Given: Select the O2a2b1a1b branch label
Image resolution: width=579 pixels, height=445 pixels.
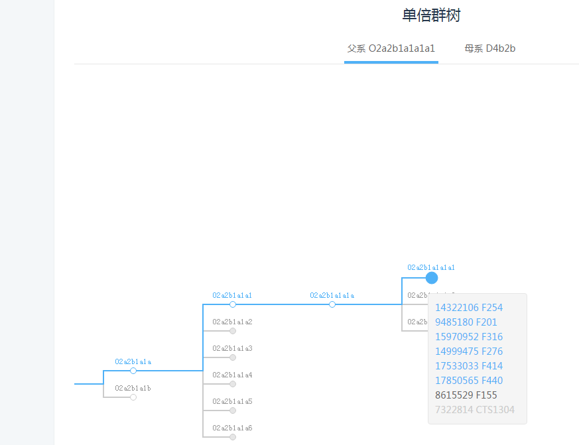Looking at the screenshot, I should tap(133, 389).
